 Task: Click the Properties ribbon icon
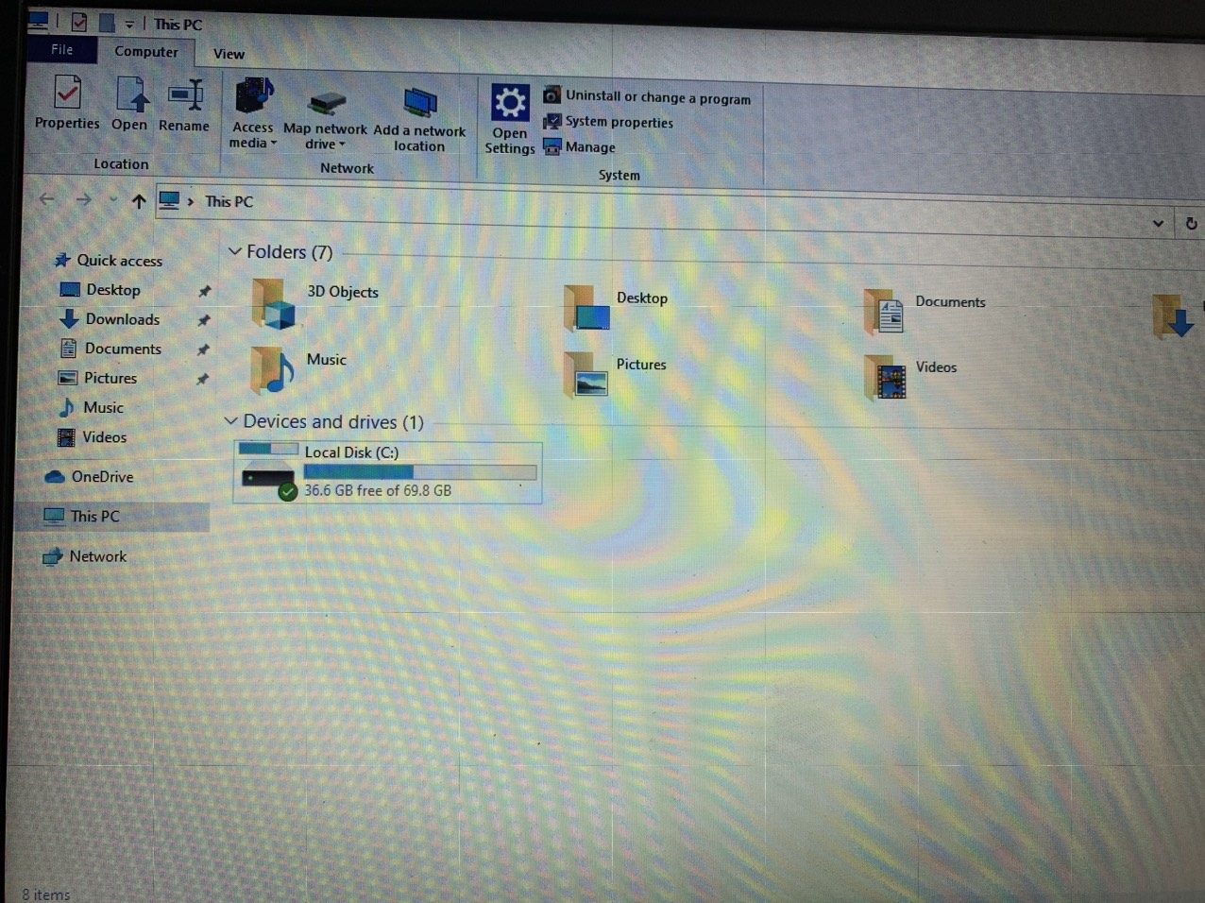pyautogui.click(x=67, y=94)
